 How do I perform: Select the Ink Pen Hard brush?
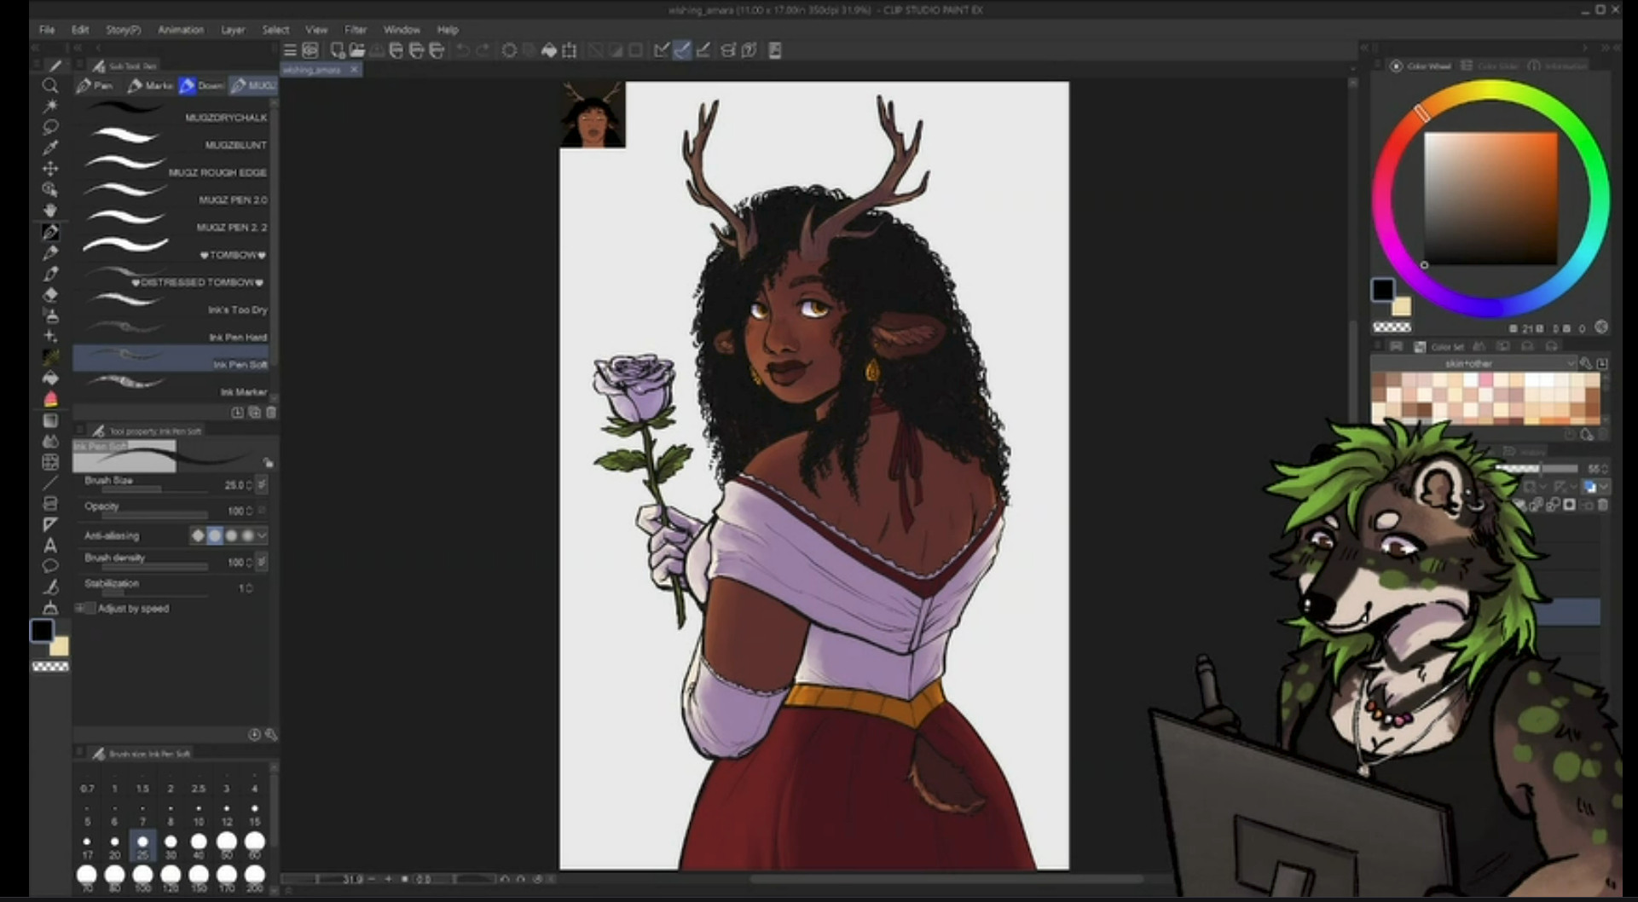point(171,332)
